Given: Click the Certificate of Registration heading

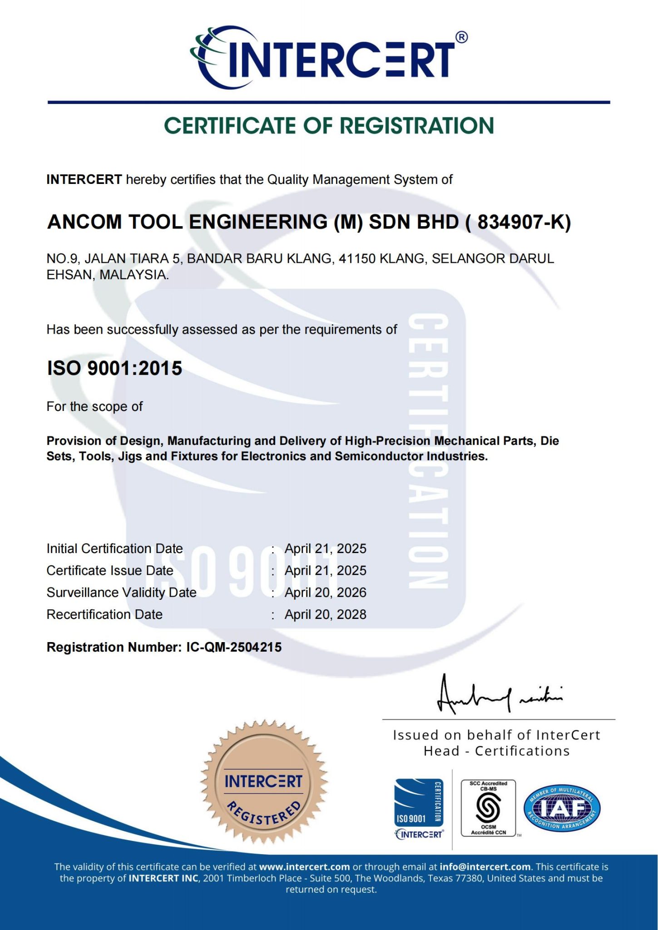Looking at the screenshot, I should pos(329,126).
